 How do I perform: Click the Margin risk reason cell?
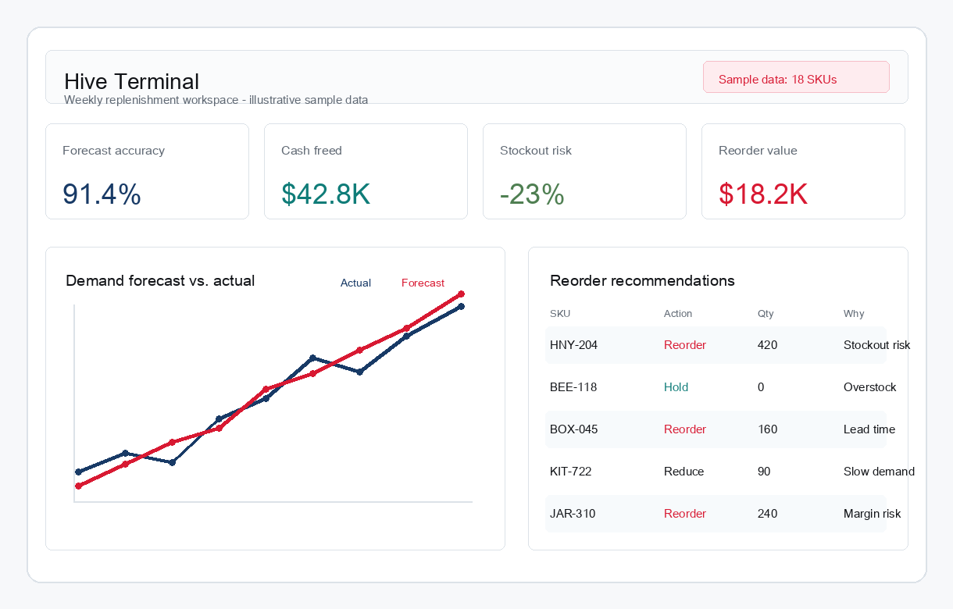[x=872, y=514]
